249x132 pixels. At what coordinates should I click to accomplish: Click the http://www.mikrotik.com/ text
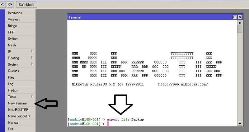pos(183,84)
